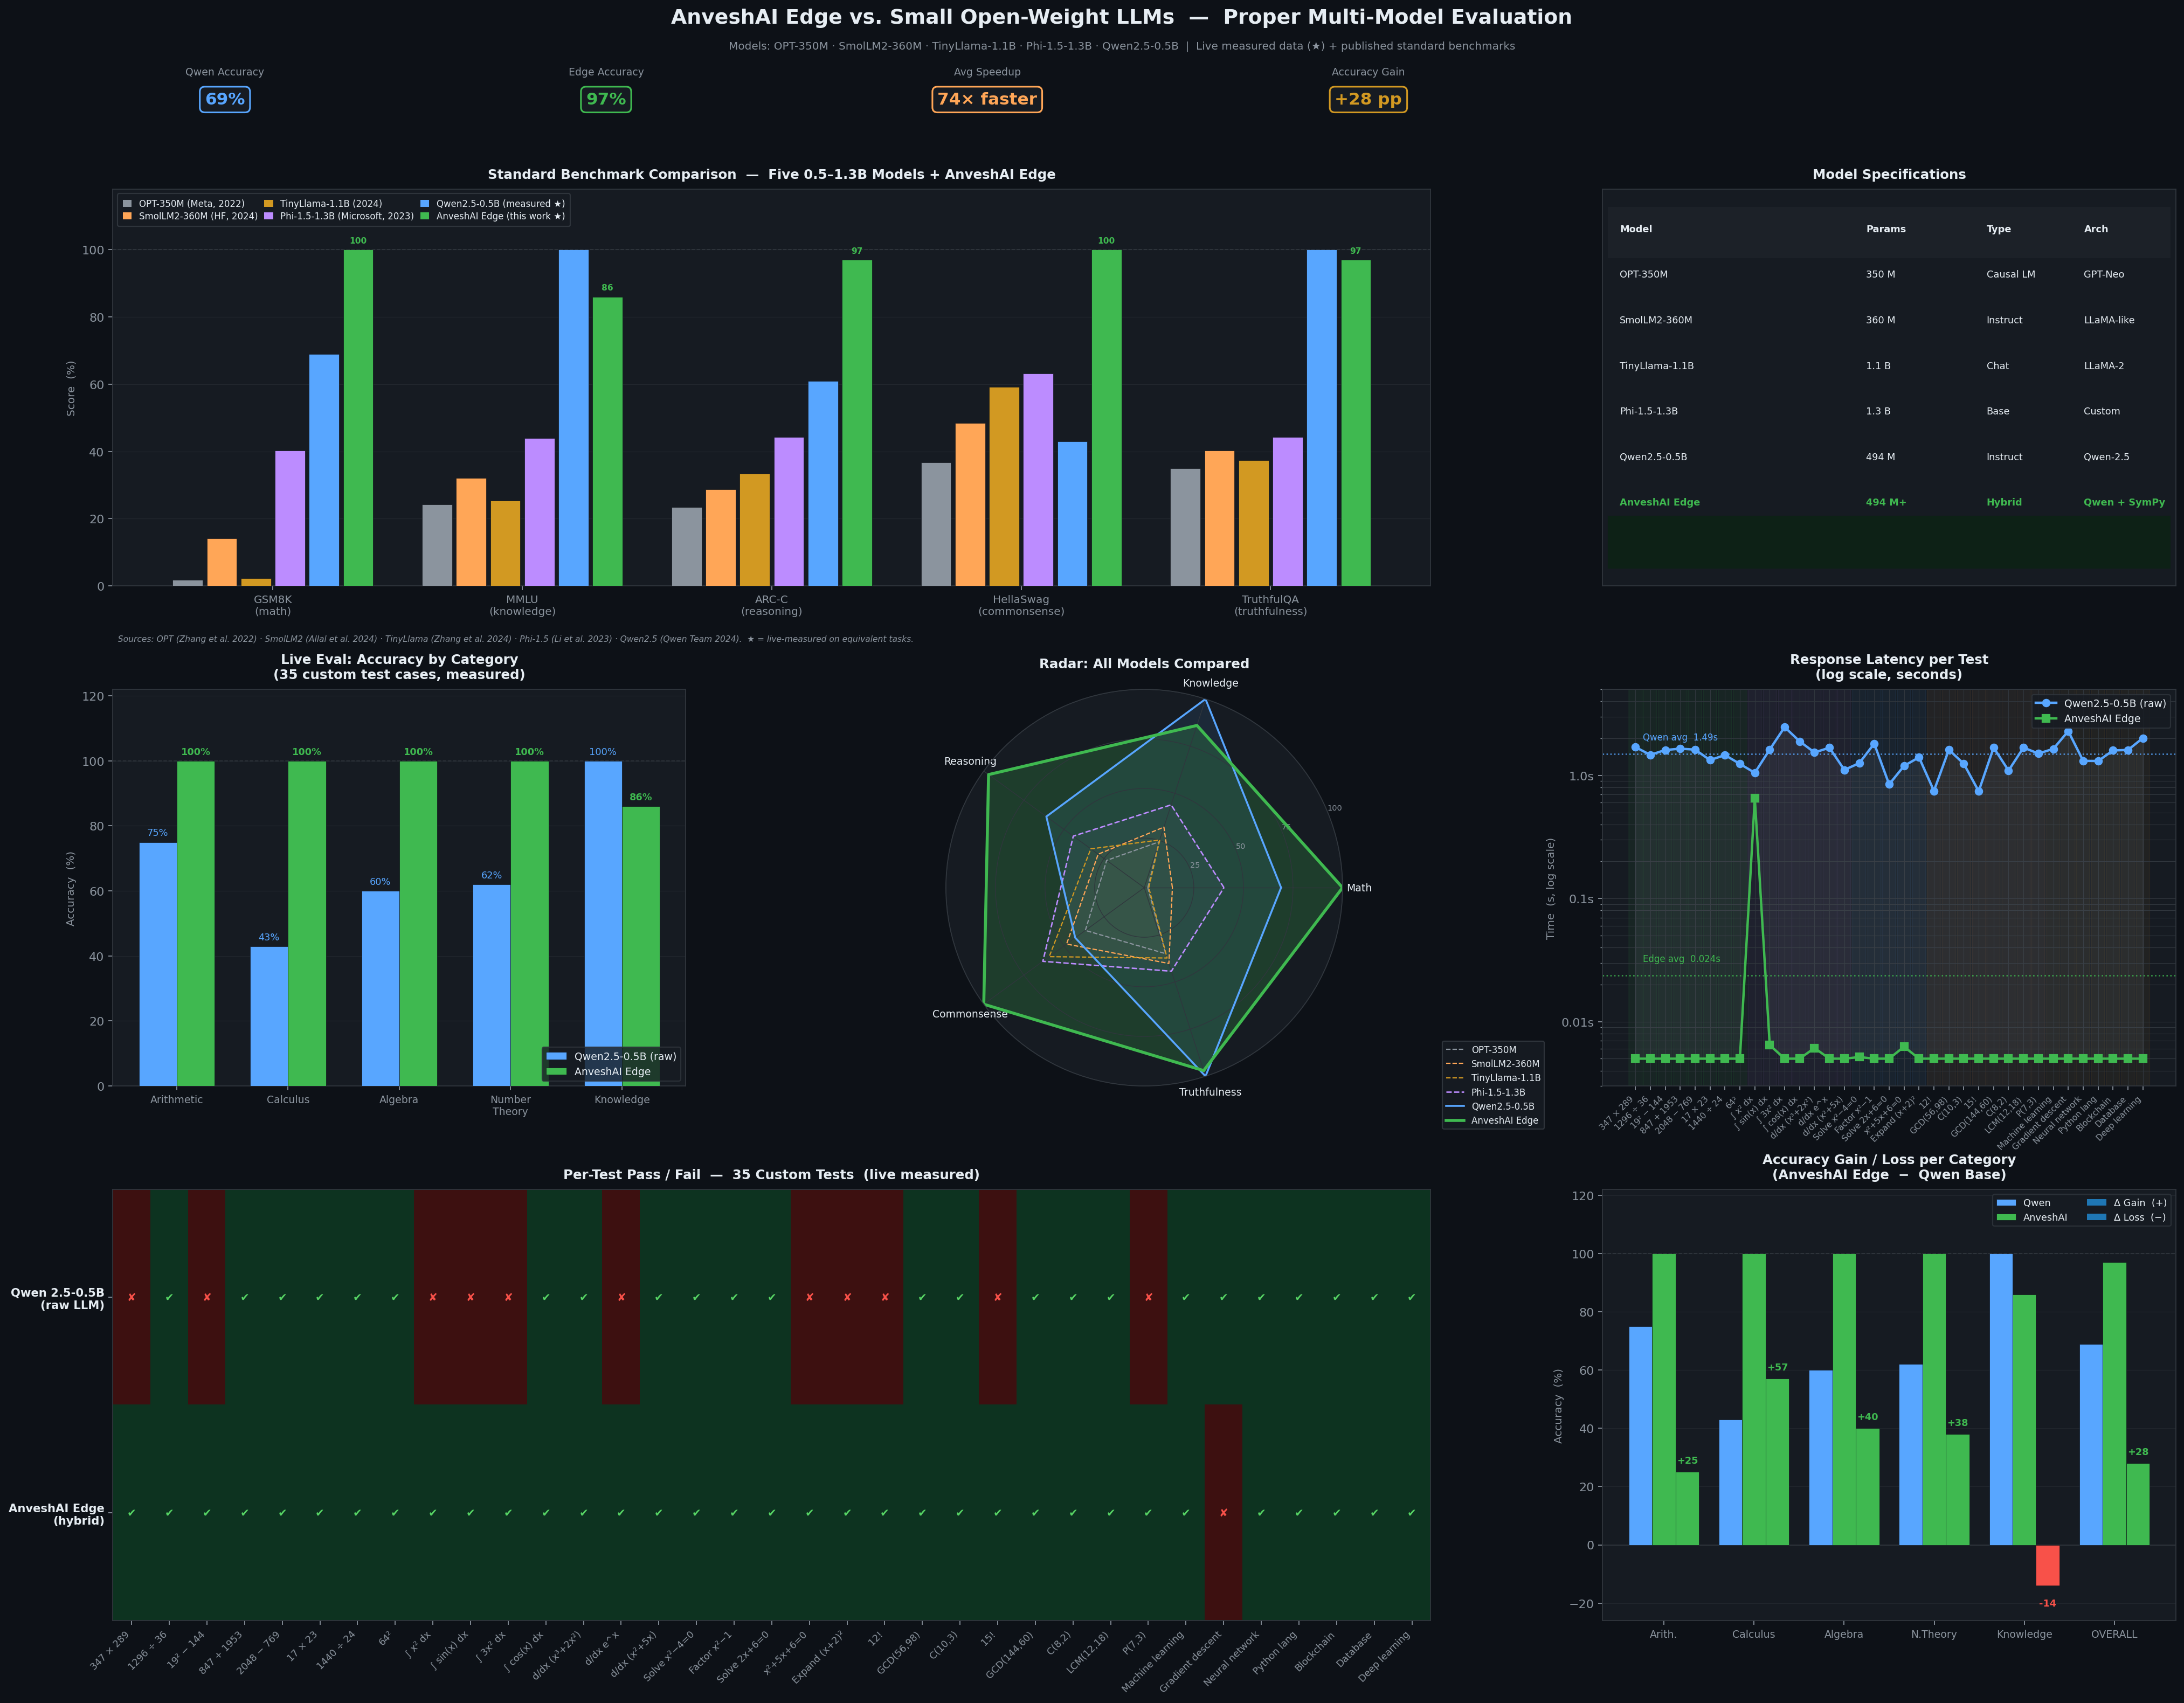Click Qwen's first red X for 347 × 289

(x=131, y=1298)
